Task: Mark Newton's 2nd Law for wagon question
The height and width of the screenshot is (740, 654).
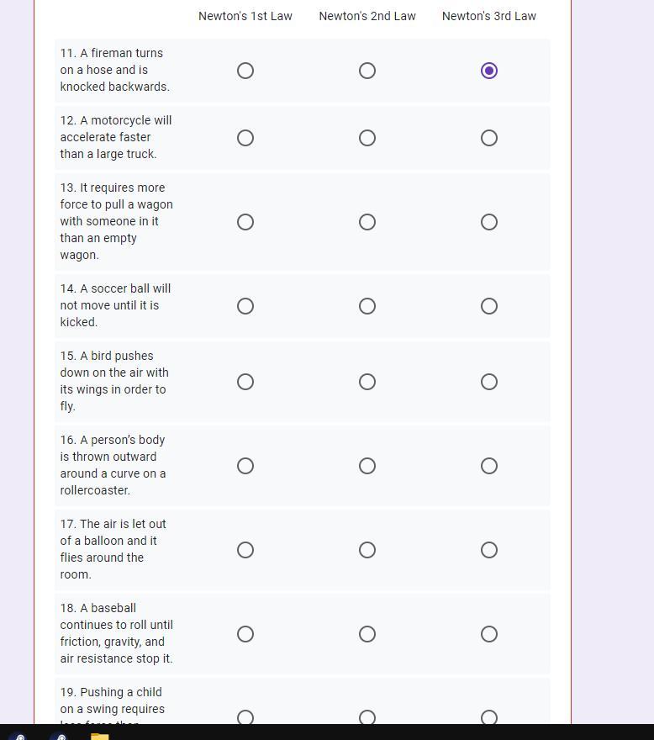Action: 367,222
